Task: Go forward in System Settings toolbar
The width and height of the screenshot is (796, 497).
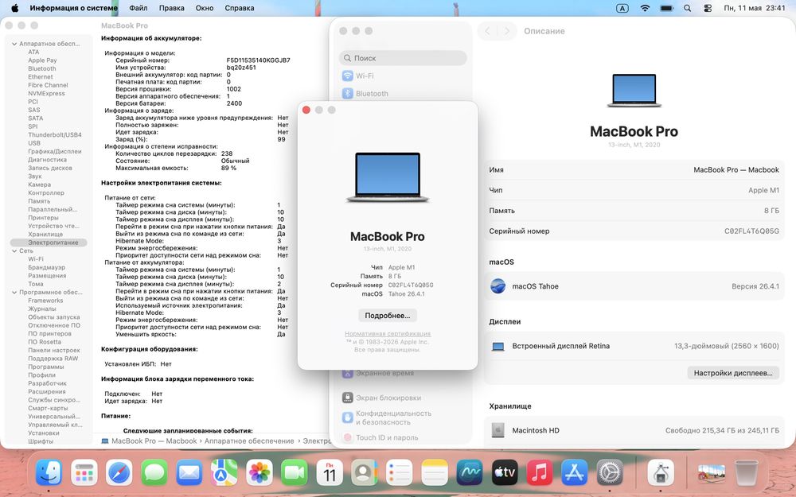Action: pyautogui.click(x=506, y=32)
